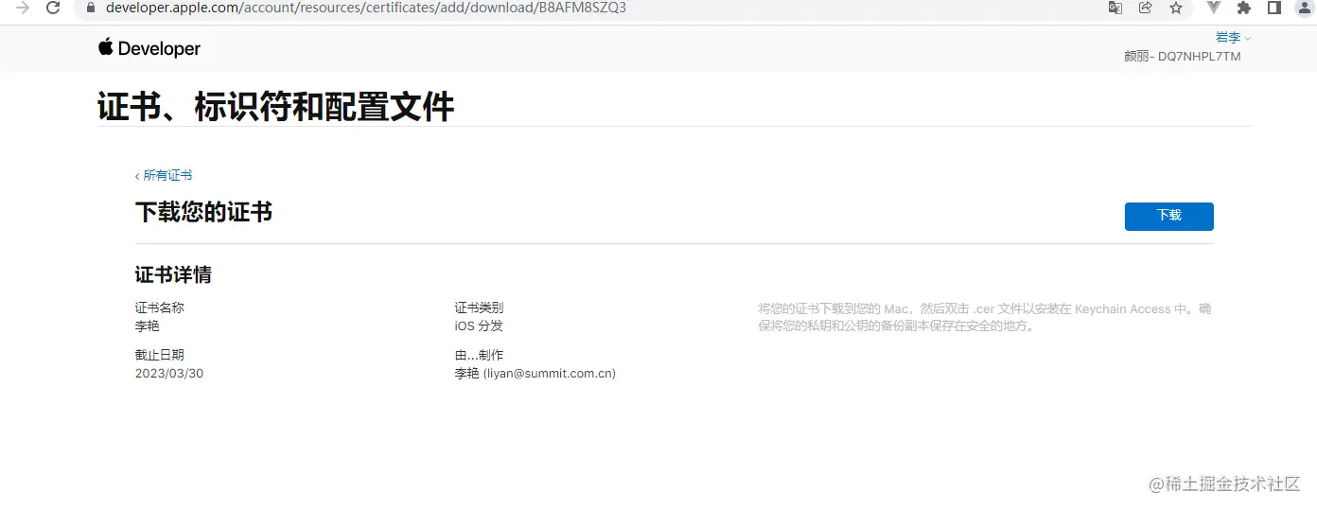The height and width of the screenshot is (510, 1317).
Task: Click team name 颜丽- DQ7NHPL7TM
Action: coord(1183,57)
